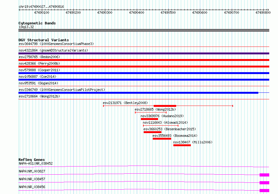Image resolution: width=278 pixels, height=194 pixels.
Task: Click ruler position 47490700
Action: pyautogui.click(x=231, y=12)
